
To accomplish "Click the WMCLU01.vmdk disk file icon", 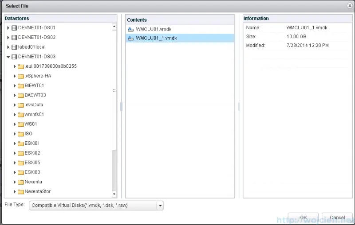I will pyautogui.click(x=130, y=29).
